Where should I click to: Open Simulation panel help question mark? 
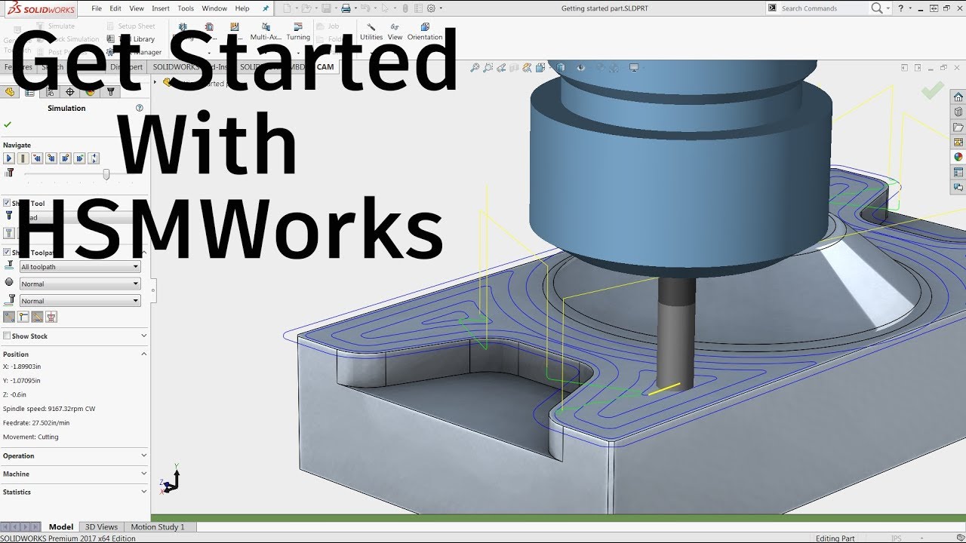click(139, 108)
